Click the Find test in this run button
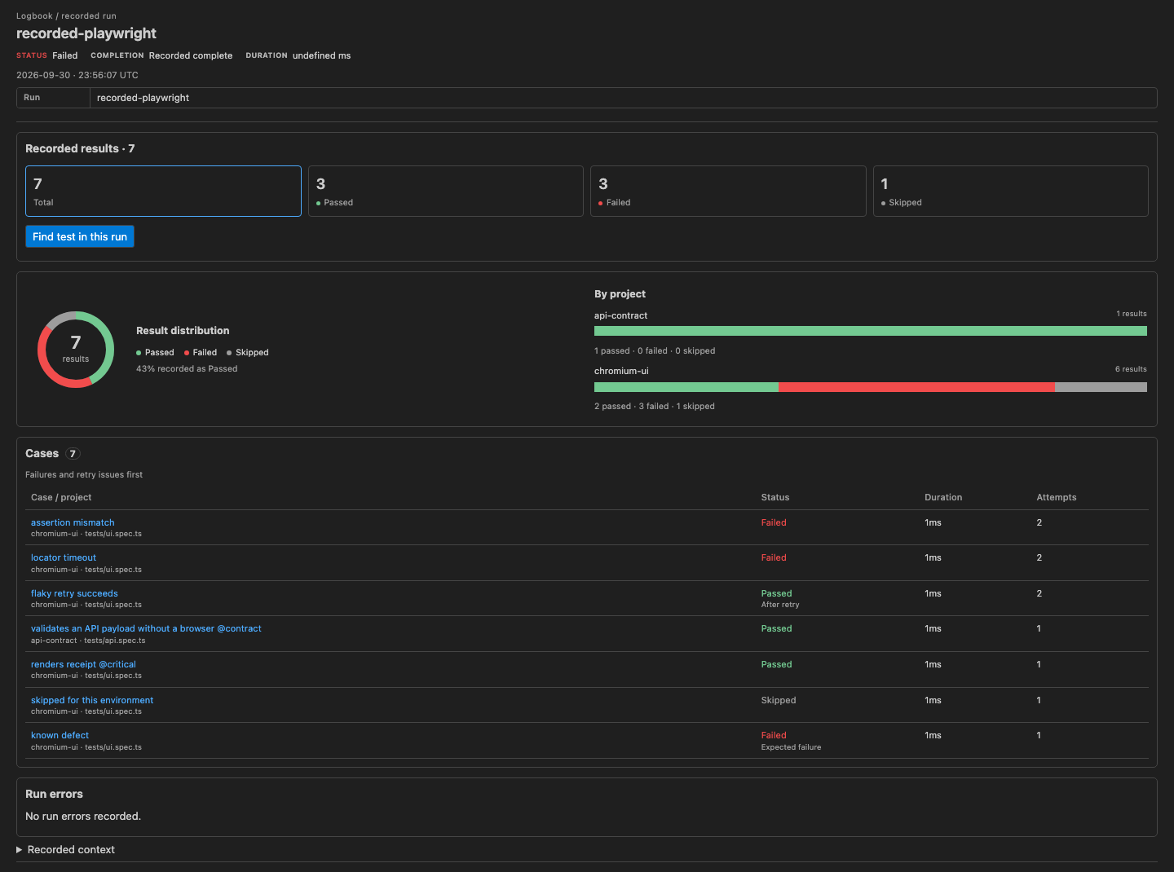The width and height of the screenshot is (1174, 872). click(x=80, y=236)
